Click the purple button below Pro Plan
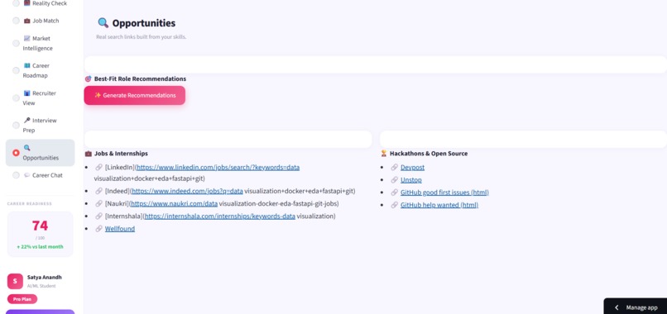The image size is (667, 314). point(40,312)
